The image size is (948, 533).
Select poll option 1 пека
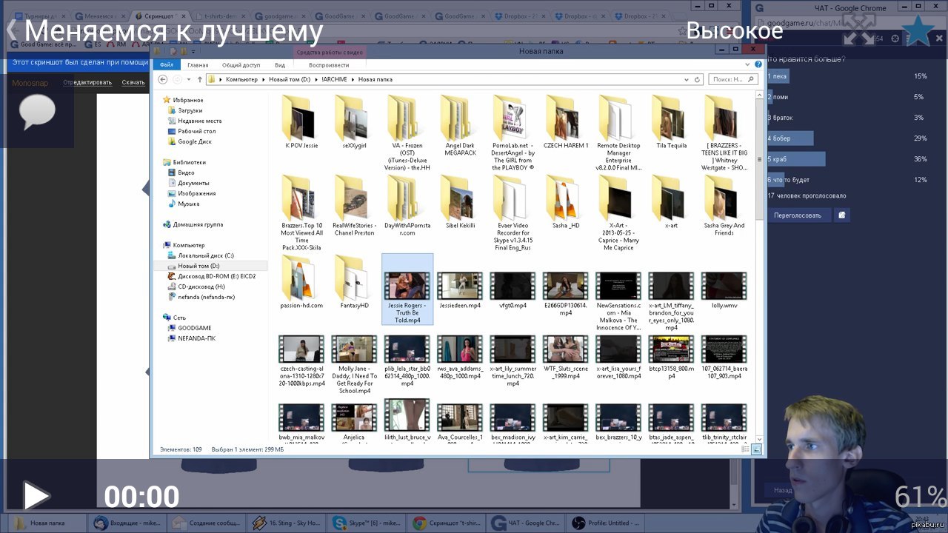tap(778, 76)
